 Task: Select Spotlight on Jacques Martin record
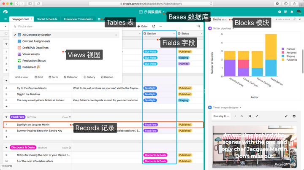[x=33, y=125]
